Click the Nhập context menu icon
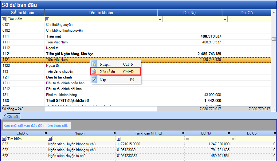 click(x=94, y=64)
